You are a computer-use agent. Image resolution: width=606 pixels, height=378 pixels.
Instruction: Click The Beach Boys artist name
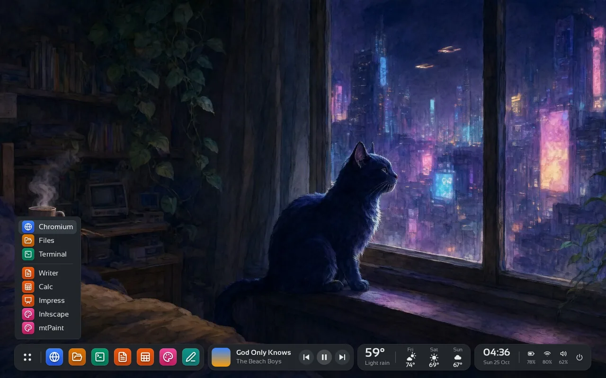point(259,361)
